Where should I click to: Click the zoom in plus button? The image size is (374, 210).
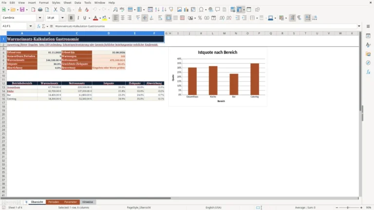pos(361,208)
